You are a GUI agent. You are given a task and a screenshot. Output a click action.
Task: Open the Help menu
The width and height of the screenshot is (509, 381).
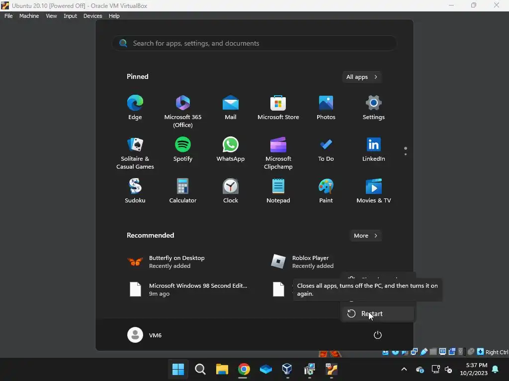pyautogui.click(x=114, y=16)
